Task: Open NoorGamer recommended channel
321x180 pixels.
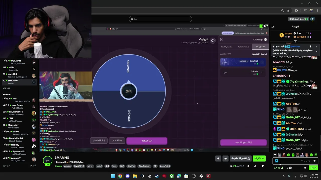Action: pyautogui.click(x=19, y=106)
